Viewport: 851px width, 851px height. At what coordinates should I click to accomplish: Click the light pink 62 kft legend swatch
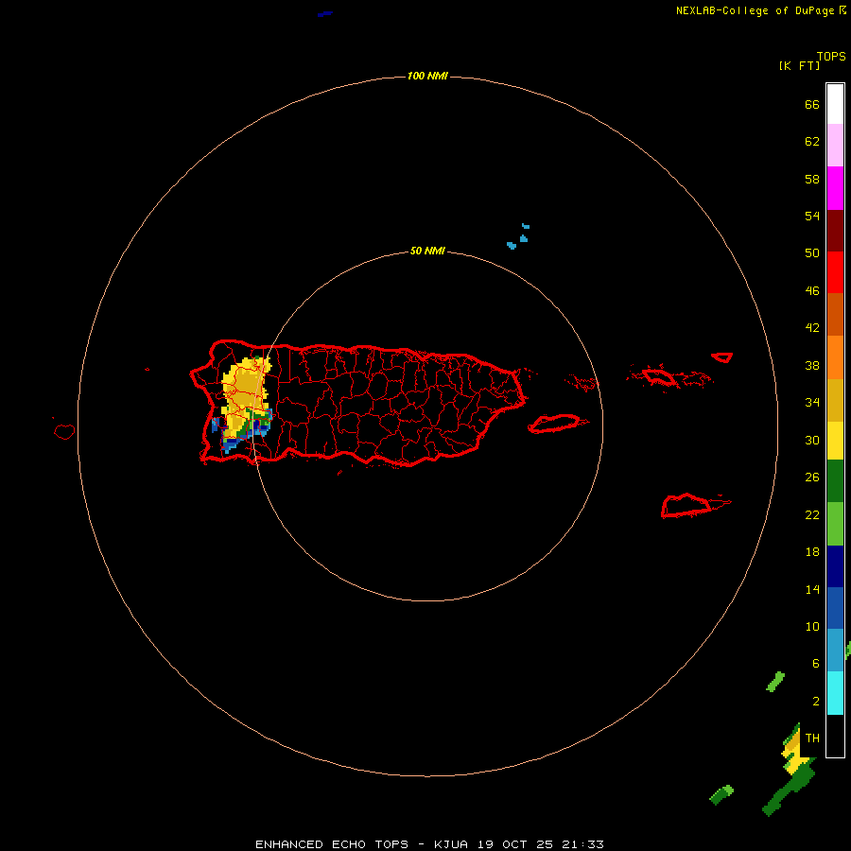(x=835, y=146)
